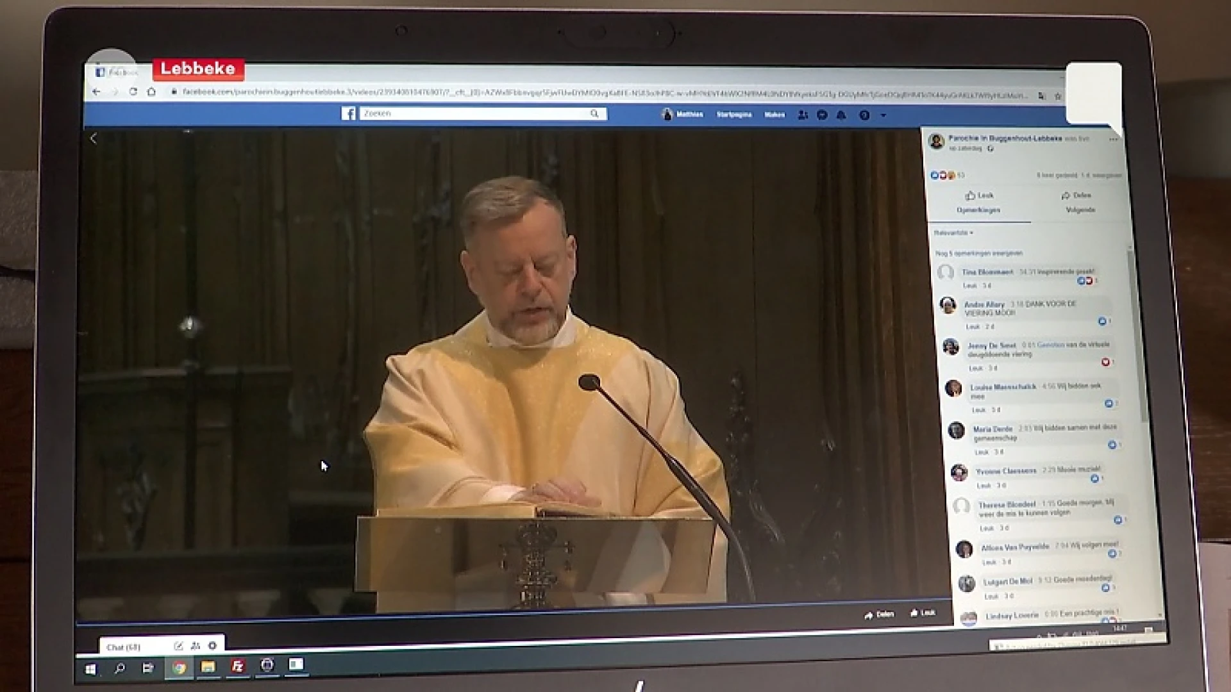
Task: Click the like reaction on Maria Derde's comment
Action: [x=1112, y=445]
